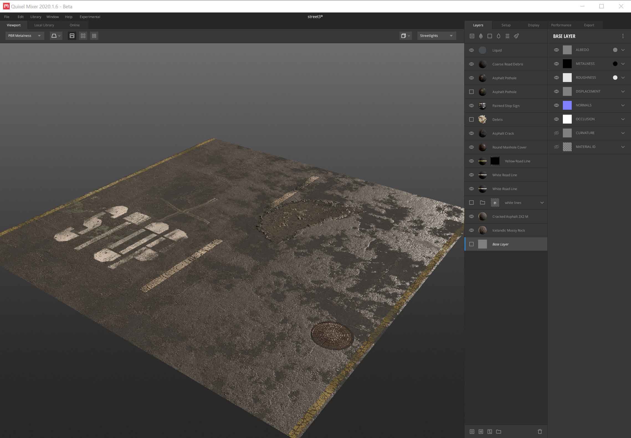Hide the Yellow Road Line layer
Image resolution: width=631 pixels, height=438 pixels.
(471, 161)
